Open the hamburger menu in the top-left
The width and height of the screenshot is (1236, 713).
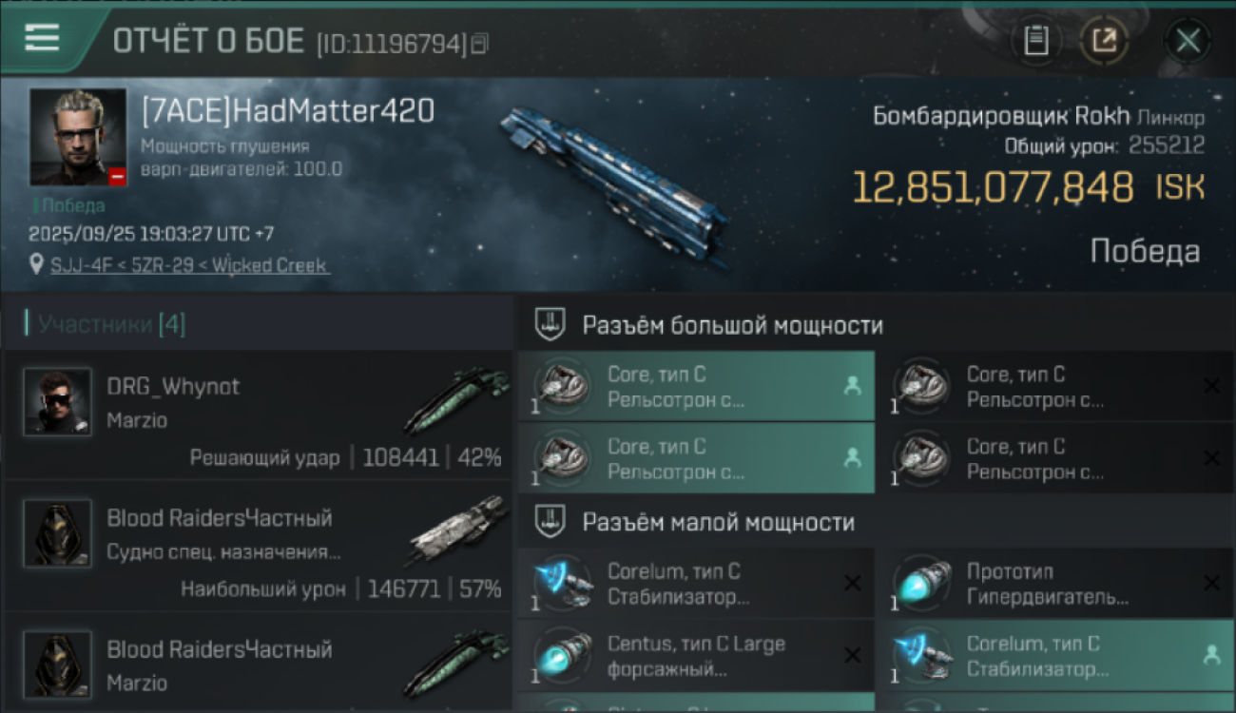[42, 38]
